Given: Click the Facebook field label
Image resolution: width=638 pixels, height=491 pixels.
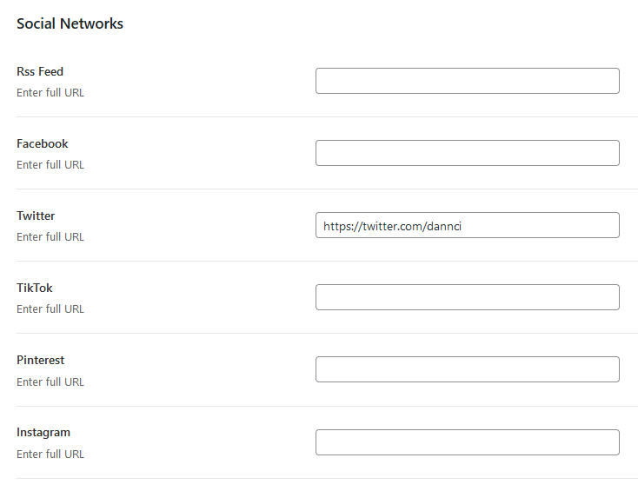Looking at the screenshot, I should point(43,143).
